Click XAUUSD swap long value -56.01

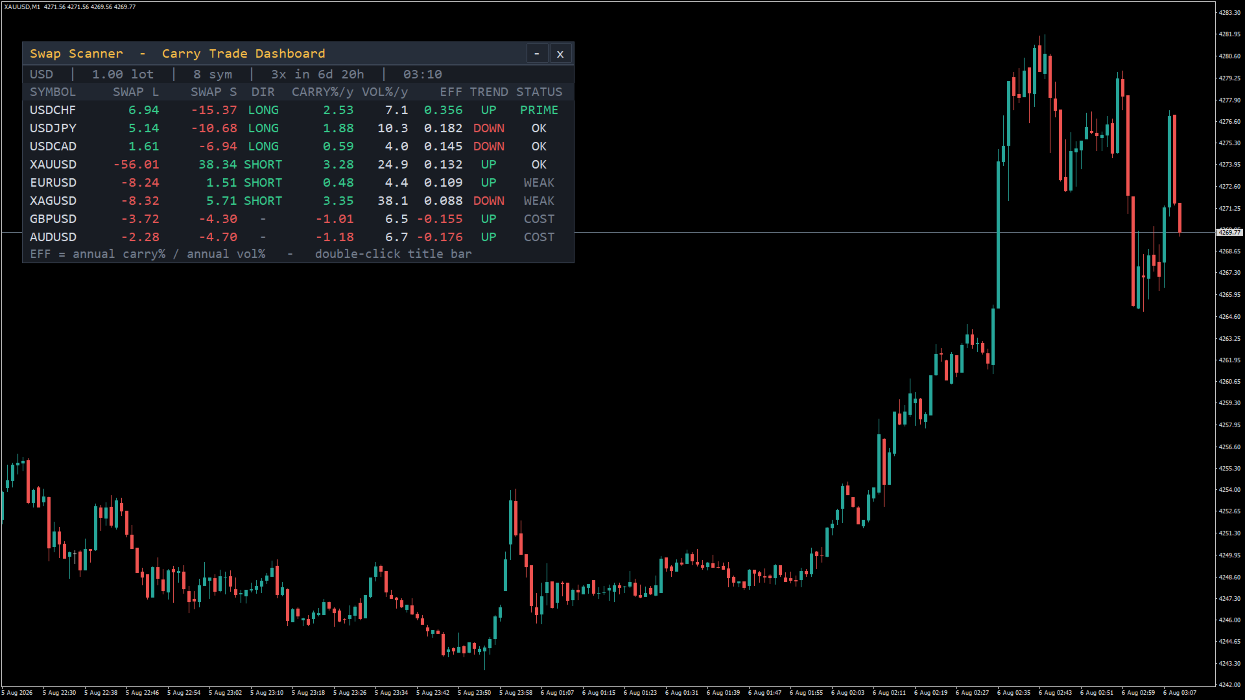pos(136,165)
